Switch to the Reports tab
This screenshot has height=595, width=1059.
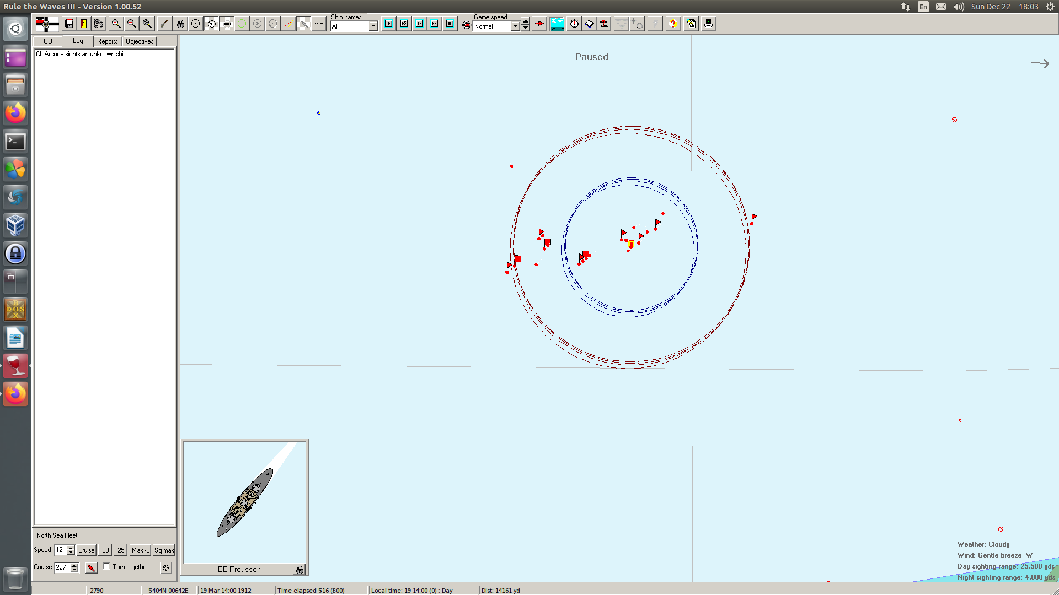click(108, 41)
